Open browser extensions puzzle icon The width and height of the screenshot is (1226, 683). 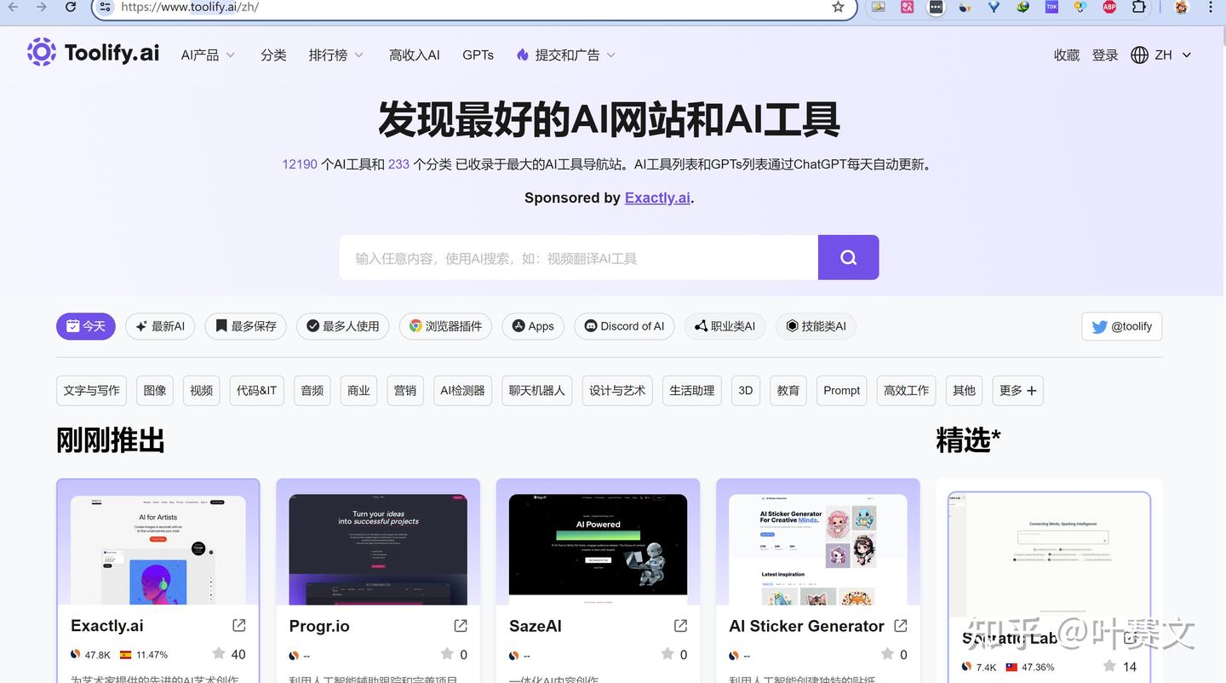click(x=1138, y=7)
